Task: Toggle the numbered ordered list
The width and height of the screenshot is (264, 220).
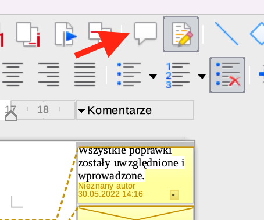Action: [177, 75]
